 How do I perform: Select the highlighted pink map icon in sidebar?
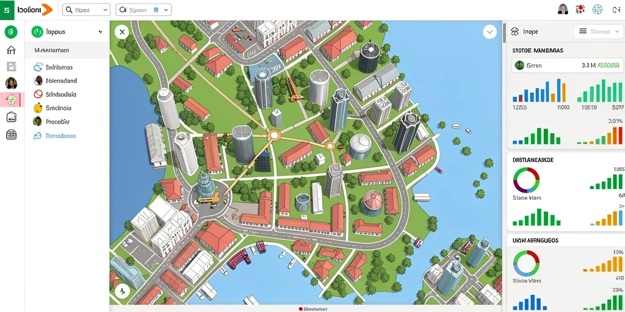pyautogui.click(x=12, y=99)
